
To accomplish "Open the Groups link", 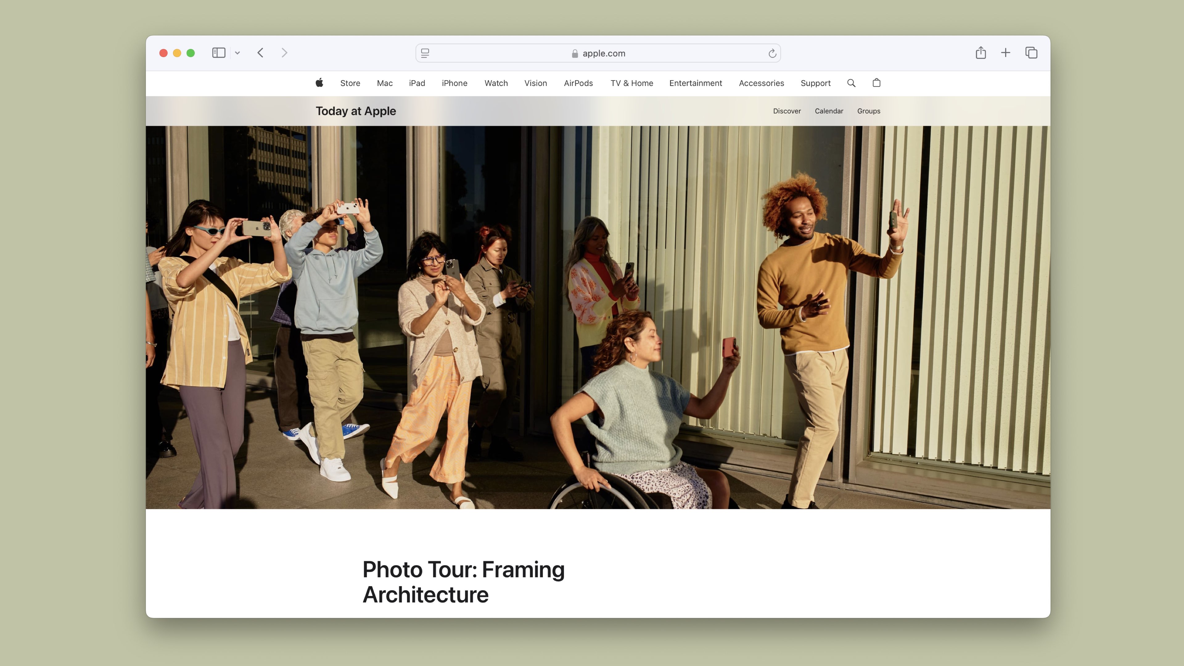I will [869, 111].
